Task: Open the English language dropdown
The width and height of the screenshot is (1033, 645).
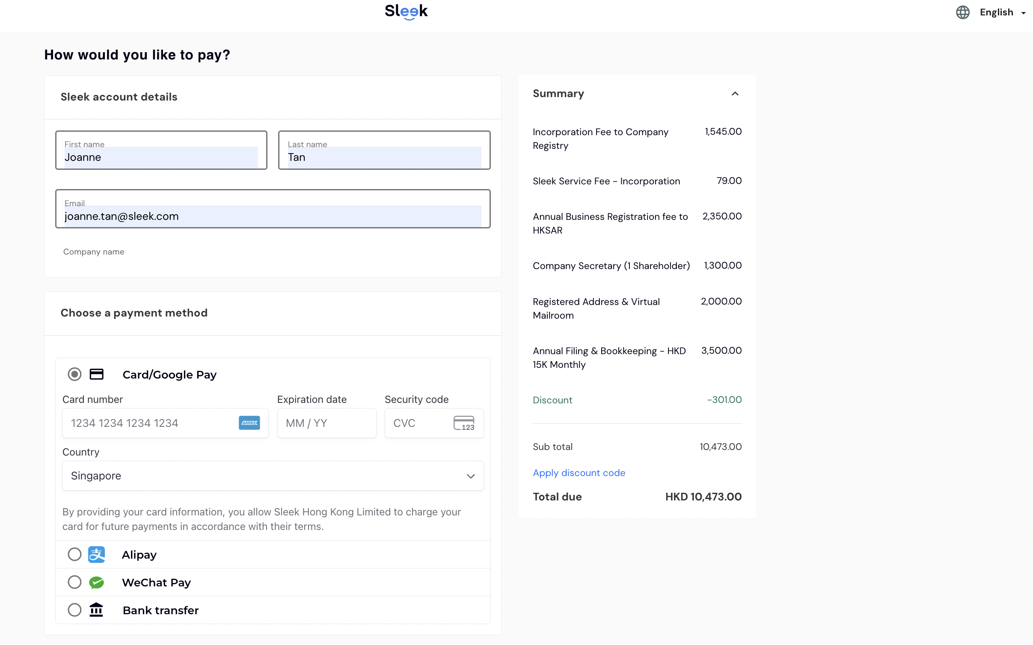Action: point(1002,12)
